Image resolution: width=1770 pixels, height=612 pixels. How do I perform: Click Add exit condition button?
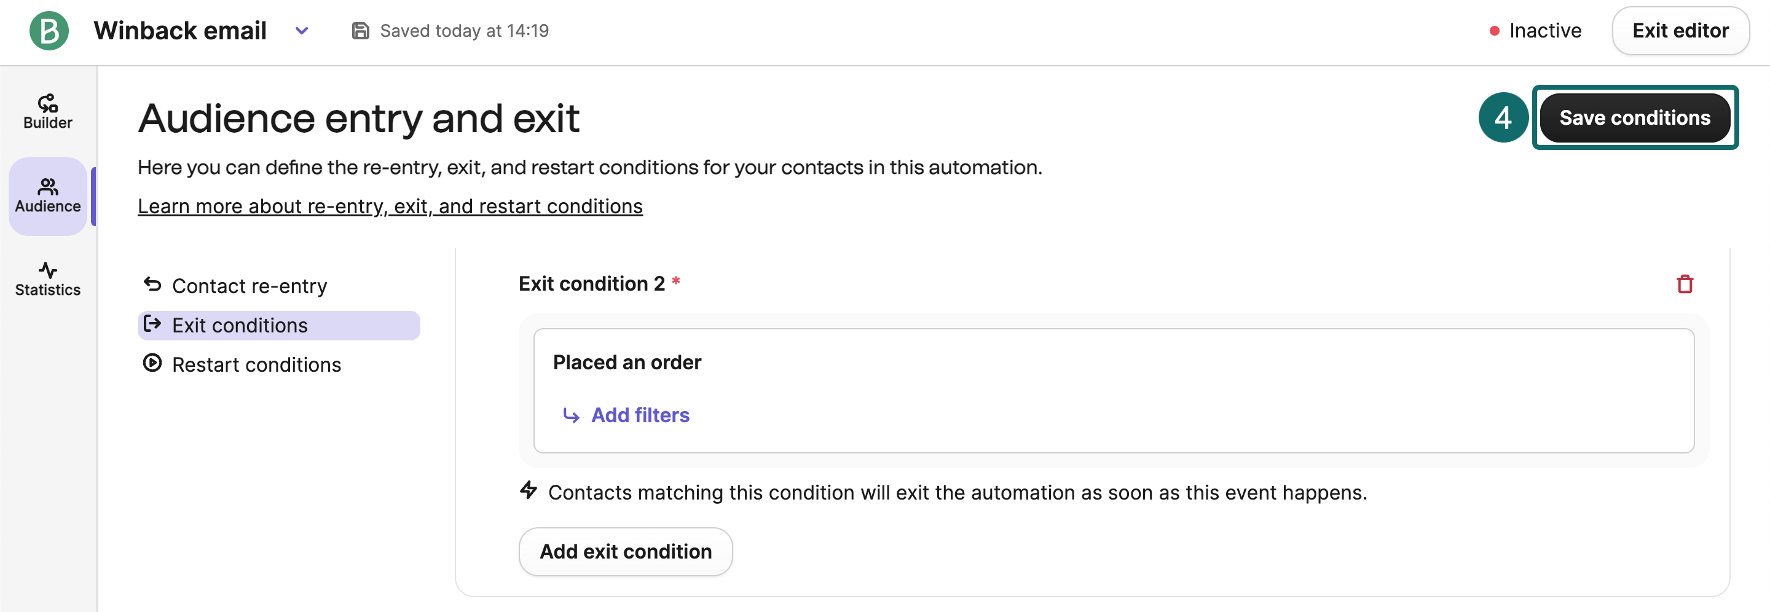[624, 552]
